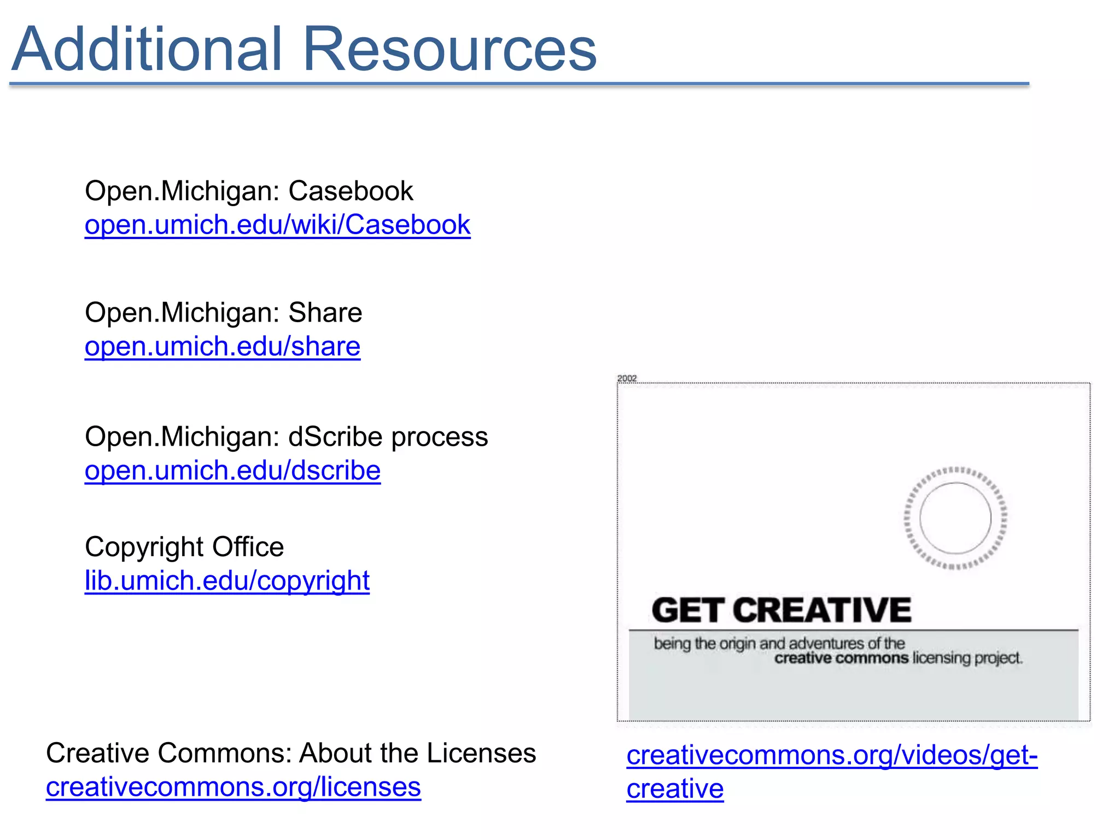Click the Get Creative video thumbnail
The height and width of the screenshot is (840, 1120).
click(x=854, y=552)
